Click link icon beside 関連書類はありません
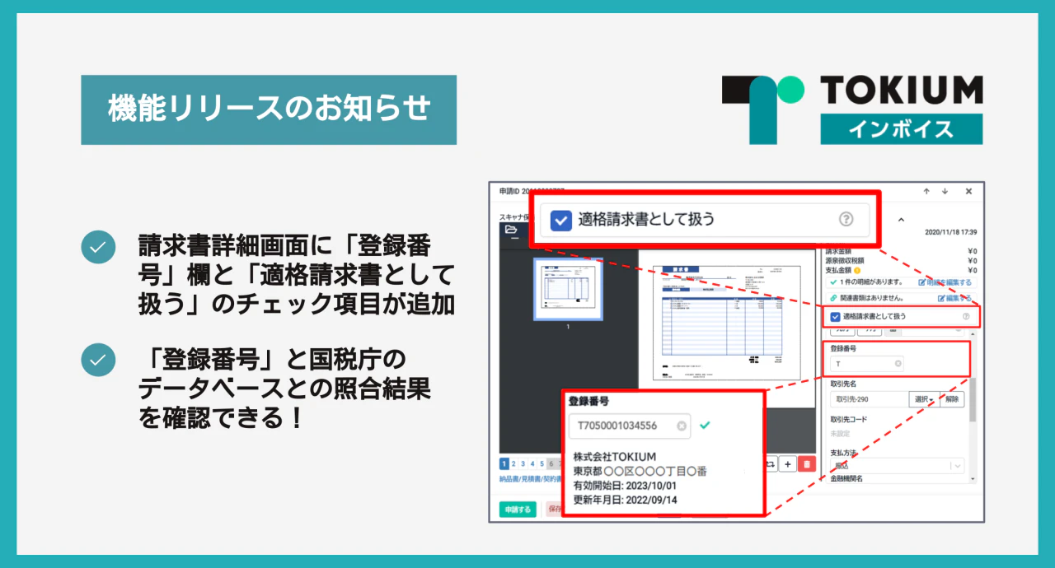Screen dimensions: 1055x568 [834, 298]
